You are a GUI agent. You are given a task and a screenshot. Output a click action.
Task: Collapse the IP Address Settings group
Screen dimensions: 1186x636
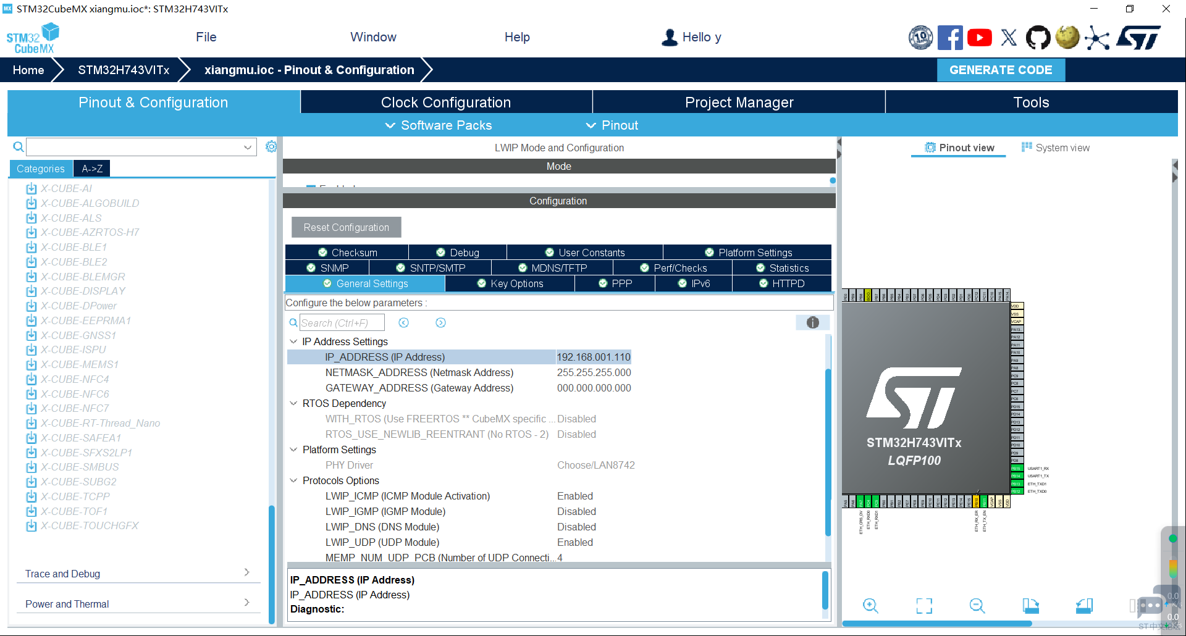[293, 341]
